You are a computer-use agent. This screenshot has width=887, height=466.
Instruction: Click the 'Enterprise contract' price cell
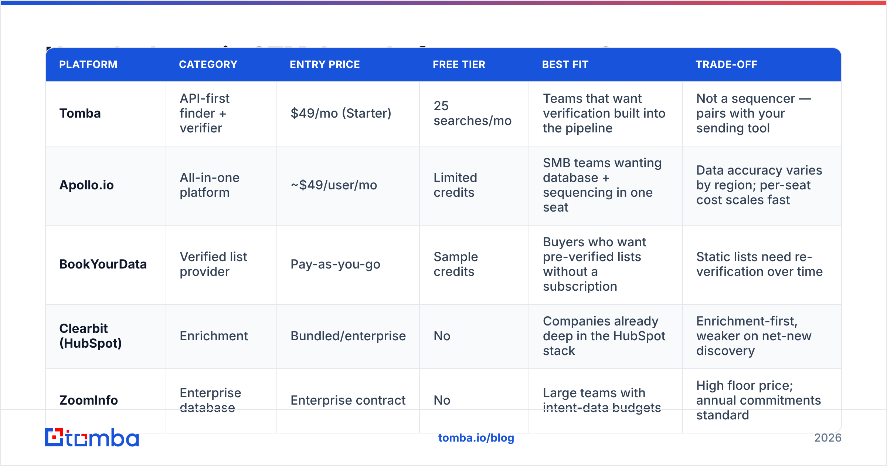tap(348, 401)
